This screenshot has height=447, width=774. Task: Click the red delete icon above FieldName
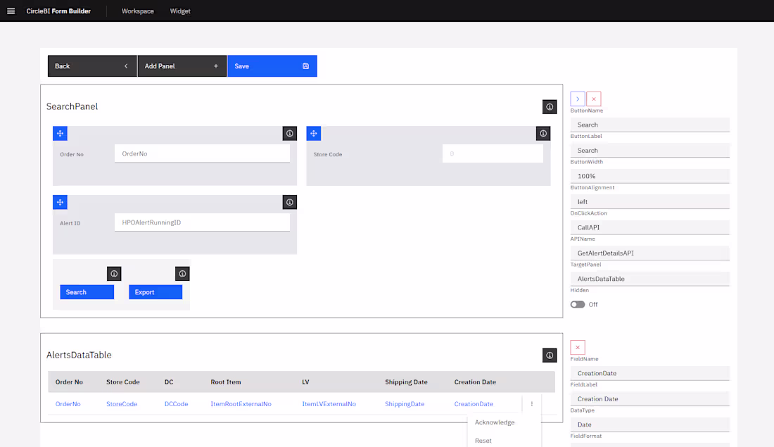(x=577, y=347)
